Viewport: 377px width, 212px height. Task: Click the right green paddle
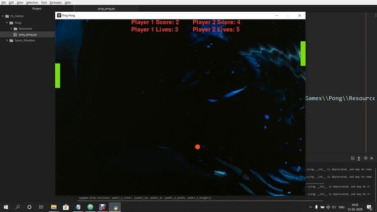pos(303,54)
